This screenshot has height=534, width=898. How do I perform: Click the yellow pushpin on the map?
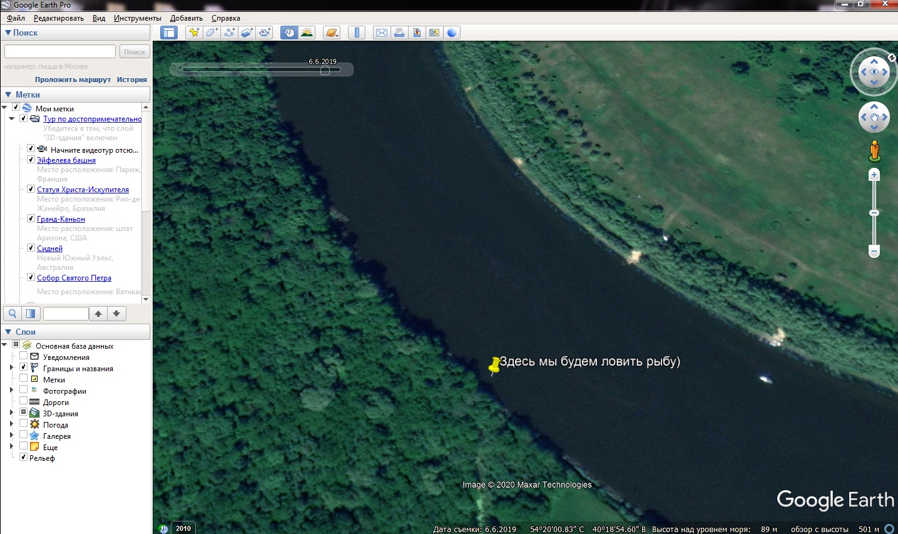point(494,365)
